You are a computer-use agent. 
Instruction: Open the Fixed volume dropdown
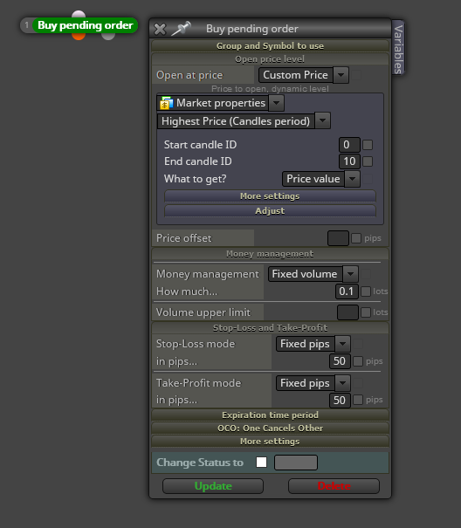[x=313, y=274]
